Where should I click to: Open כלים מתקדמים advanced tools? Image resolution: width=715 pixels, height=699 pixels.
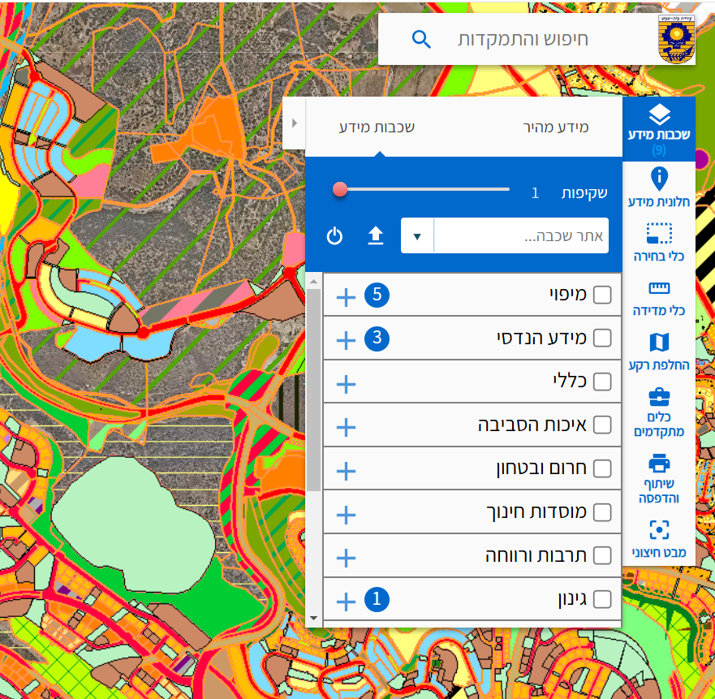tap(659, 413)
